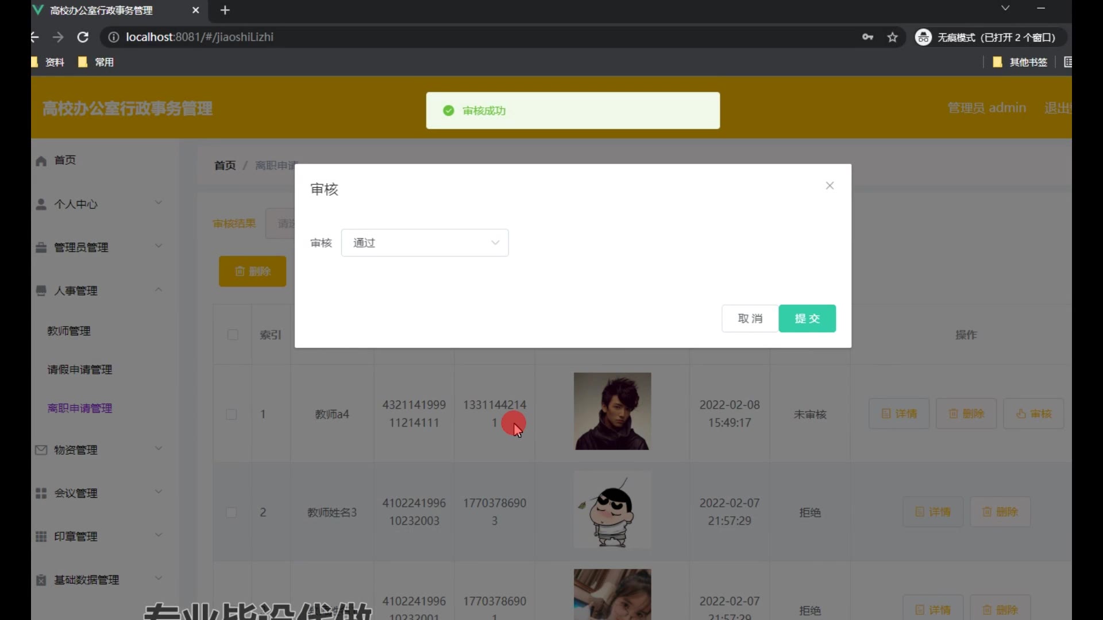Click 首页 breadcrumb link
The height and width of the screenshot is (620, 1103).
click(x=225, y=165)
